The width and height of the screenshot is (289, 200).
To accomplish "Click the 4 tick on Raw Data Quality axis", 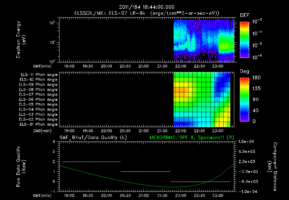I will coord(54,142).
